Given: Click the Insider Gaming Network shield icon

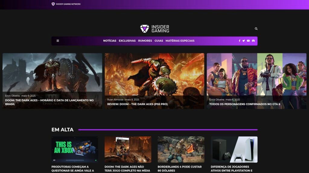Looking at the screenshot, I should tap(53, 4).
